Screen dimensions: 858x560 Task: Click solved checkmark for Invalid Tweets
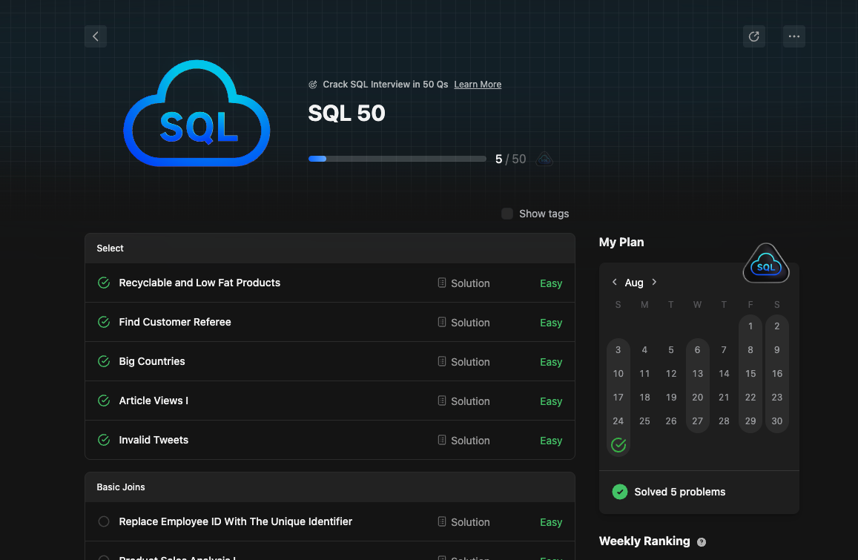[103, 440]
